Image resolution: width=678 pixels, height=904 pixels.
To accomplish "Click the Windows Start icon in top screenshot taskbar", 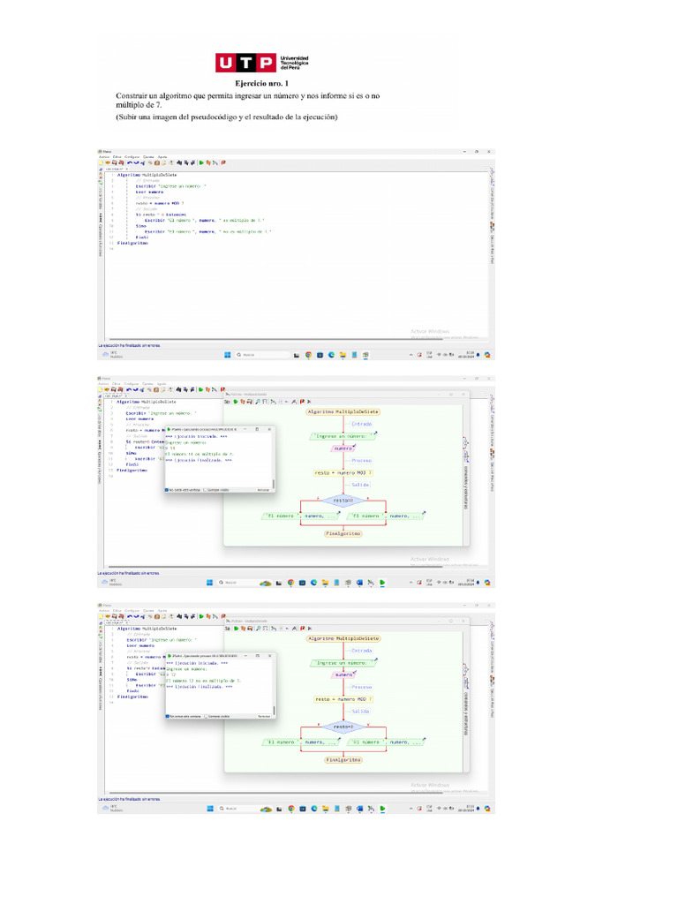I will tap(227, 354).
